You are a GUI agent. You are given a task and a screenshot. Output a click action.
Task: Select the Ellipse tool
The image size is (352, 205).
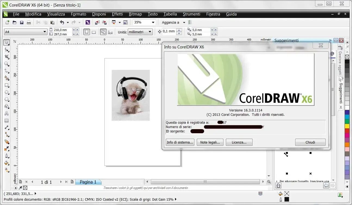pyautogui.click(x=7, y=92)
